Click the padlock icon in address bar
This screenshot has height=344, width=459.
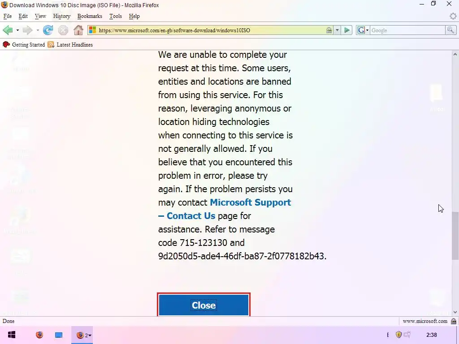[329, 30]
